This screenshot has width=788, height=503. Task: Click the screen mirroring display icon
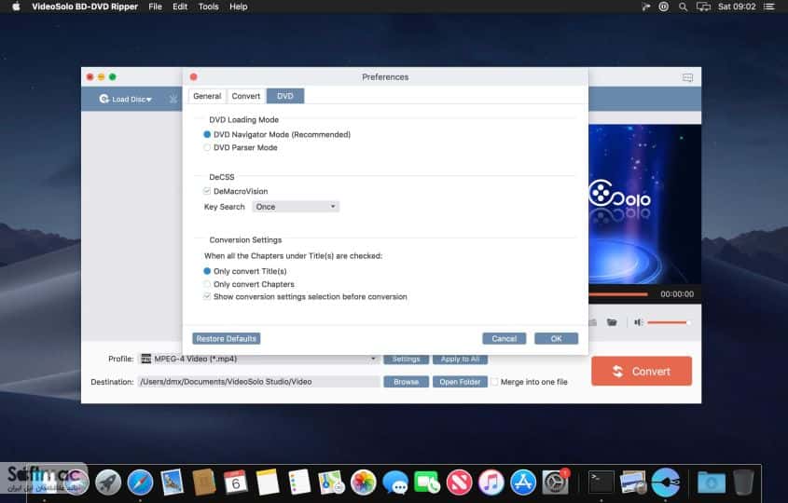pos(703,7)
